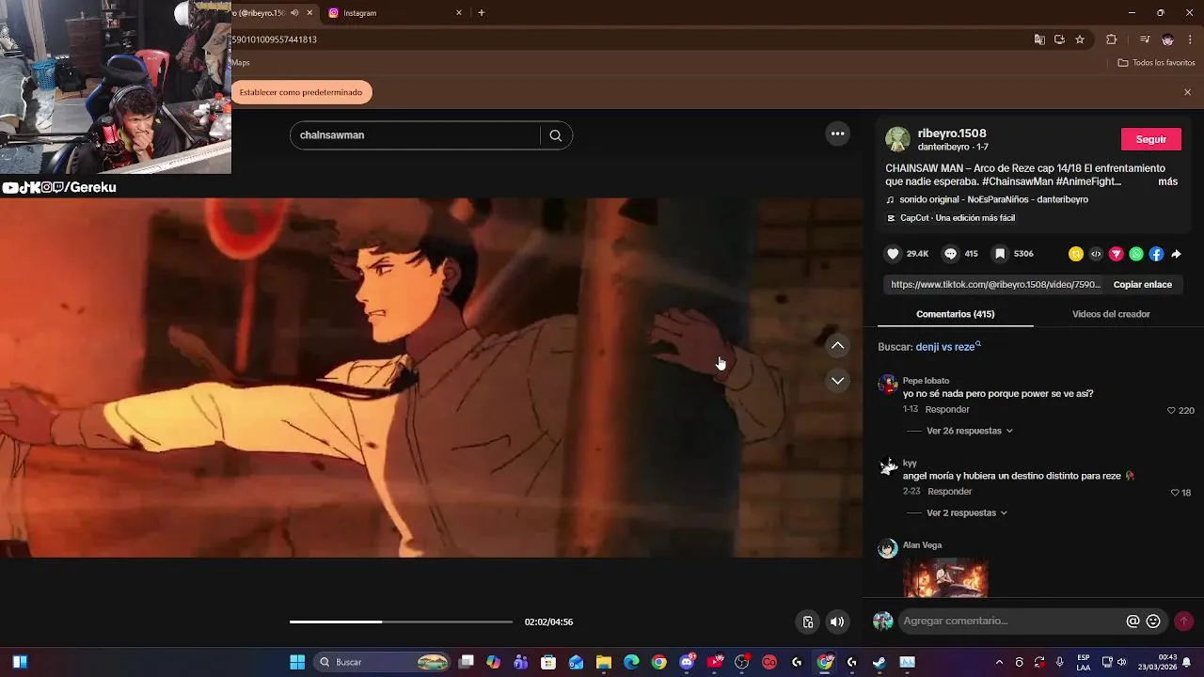This screenshot has height=677, width=1204.
Task: Follow ribeyro.1508 with the Seguir button
Action: coord(1151,139)
